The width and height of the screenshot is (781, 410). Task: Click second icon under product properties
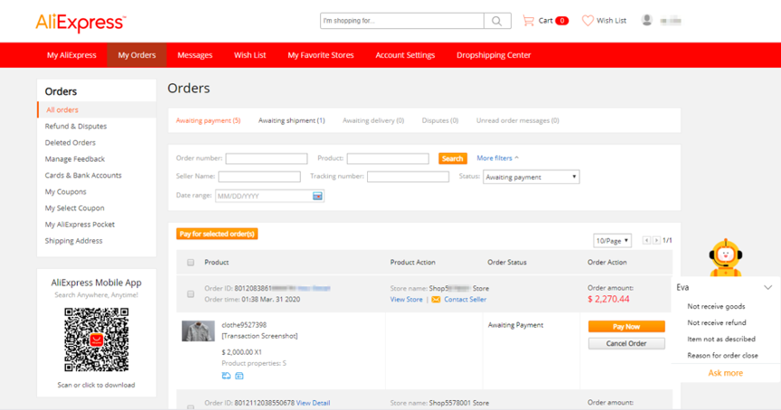tap(239, 376)
